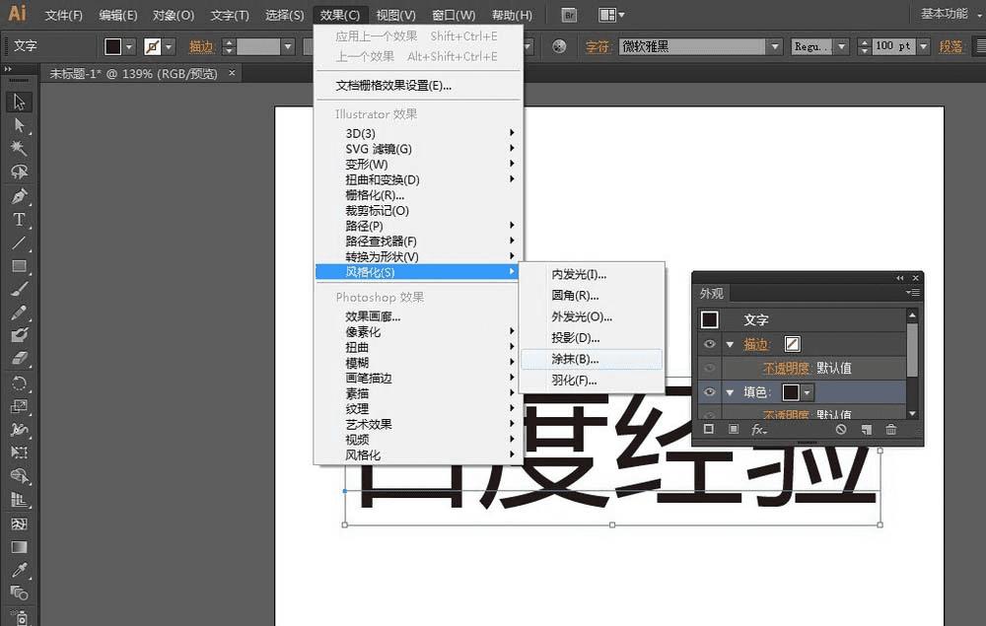Screen dimensions: 986x626
Task: Select the Pen tool in toolbar
Action: (x=19, y=195)
